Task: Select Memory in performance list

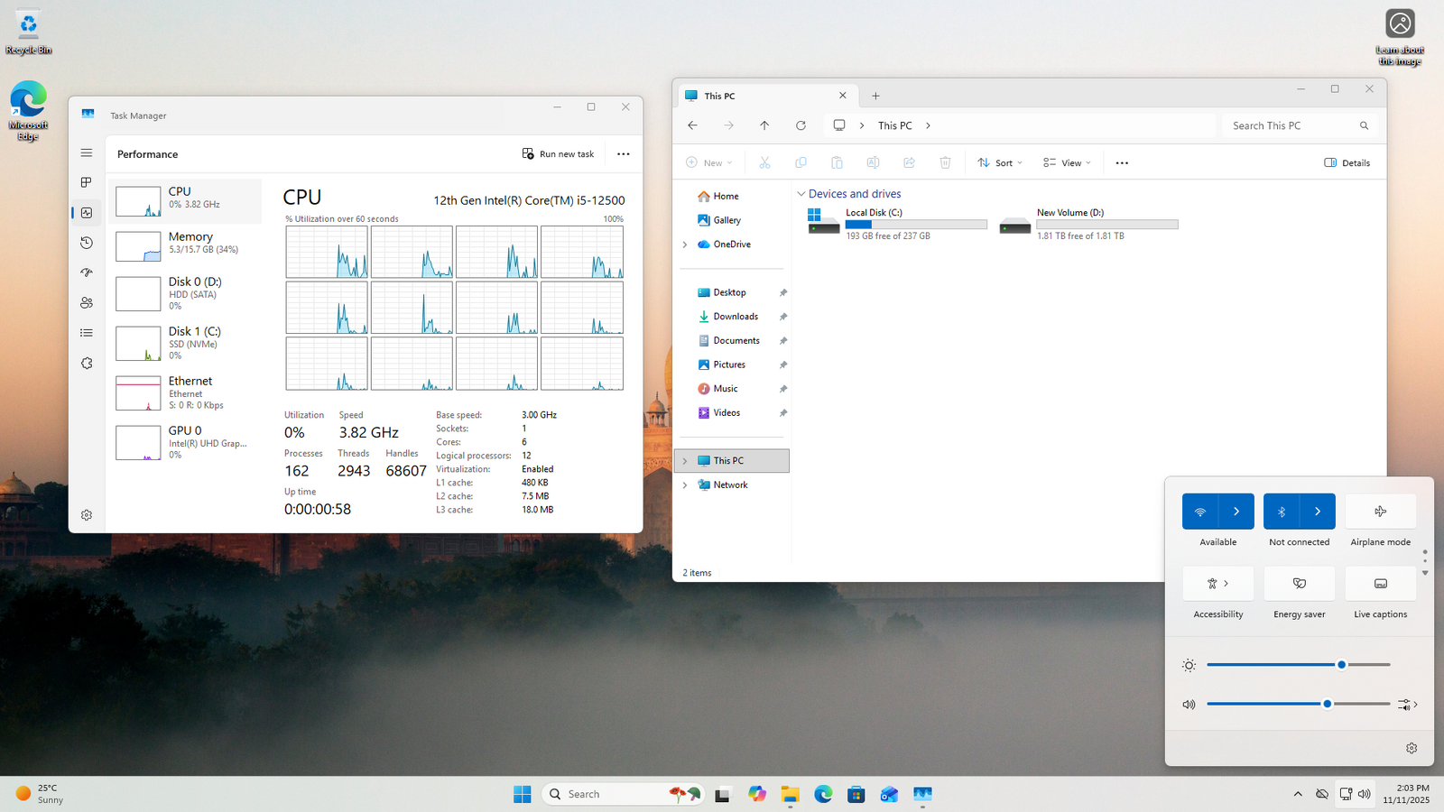Action: (x=185, y=244)
